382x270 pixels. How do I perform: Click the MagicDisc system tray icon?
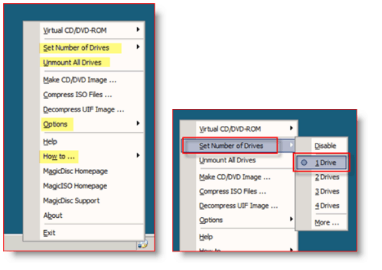143,245
